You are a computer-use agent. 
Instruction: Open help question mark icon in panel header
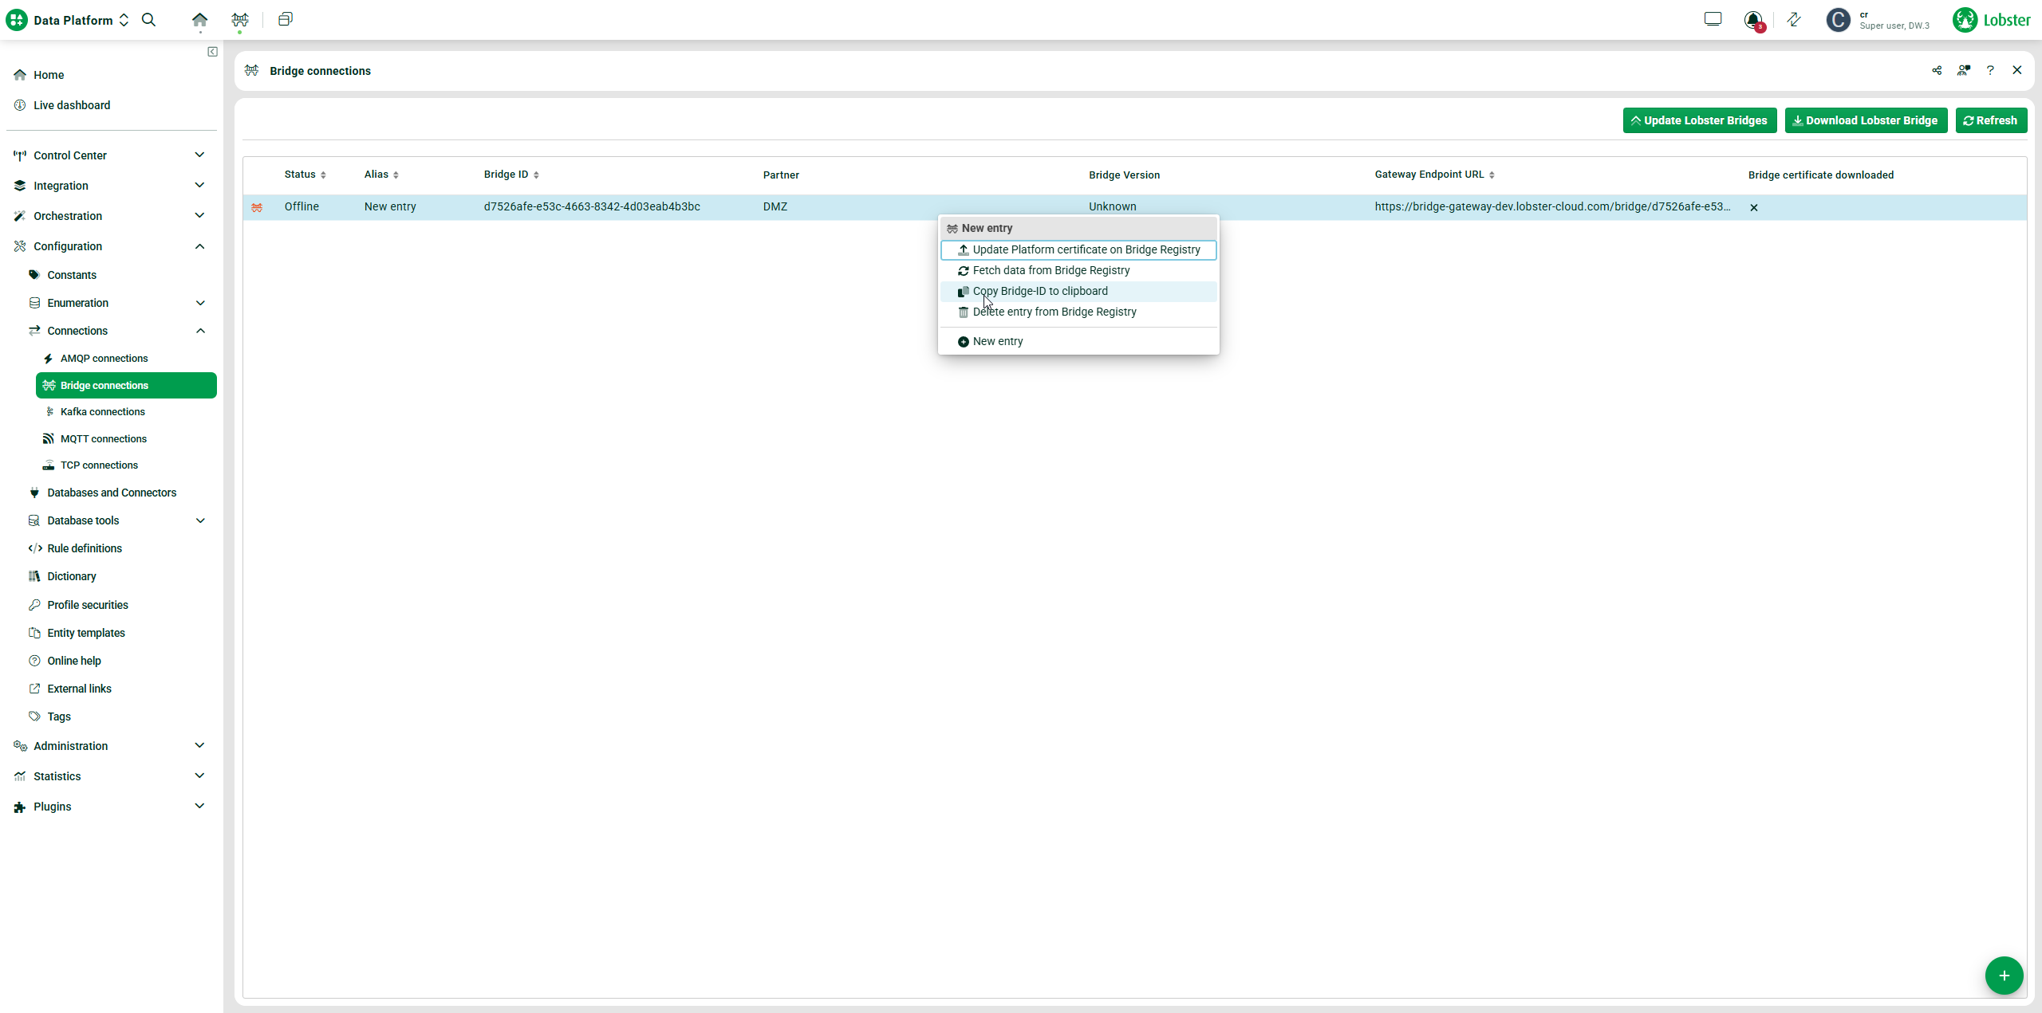point(1990,70)
